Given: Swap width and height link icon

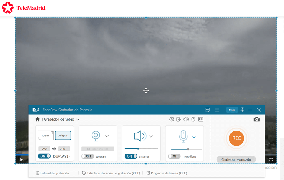Looking at the screenshot, I should [x=54, y=149].
